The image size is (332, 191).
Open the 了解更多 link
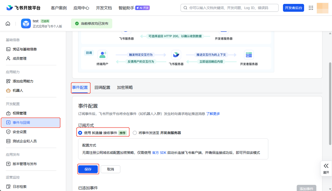click(213, 114)
